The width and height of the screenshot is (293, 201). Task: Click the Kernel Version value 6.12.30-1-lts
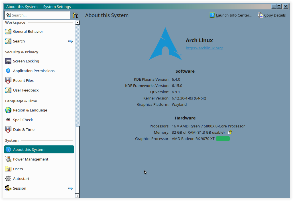(189, 98)
